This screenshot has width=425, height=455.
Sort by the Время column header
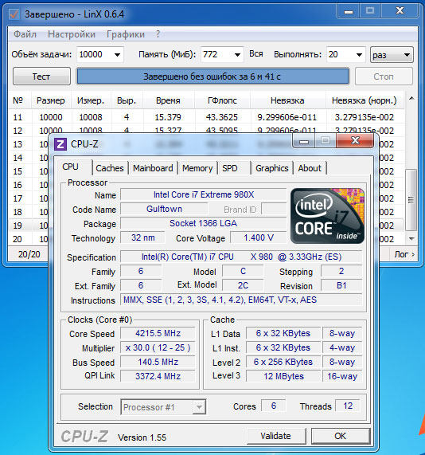point(168,100)
